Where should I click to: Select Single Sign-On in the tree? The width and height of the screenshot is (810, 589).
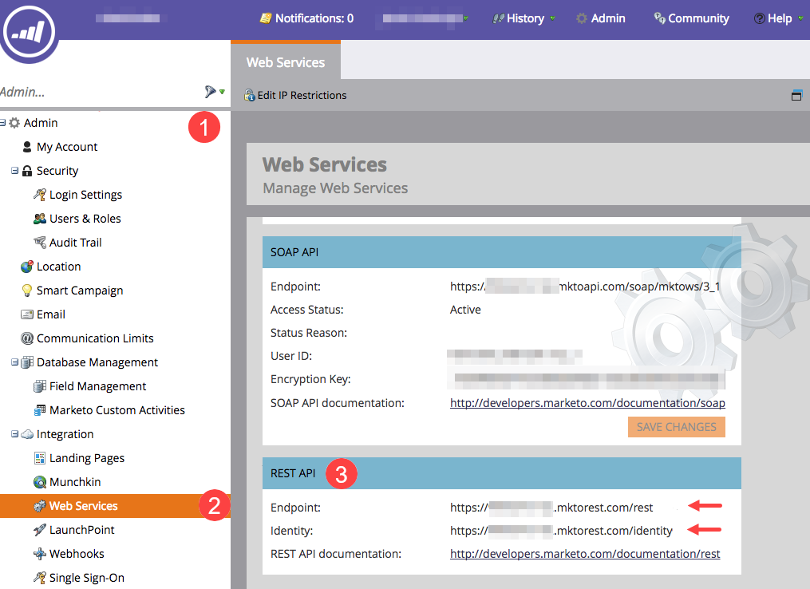87,578
